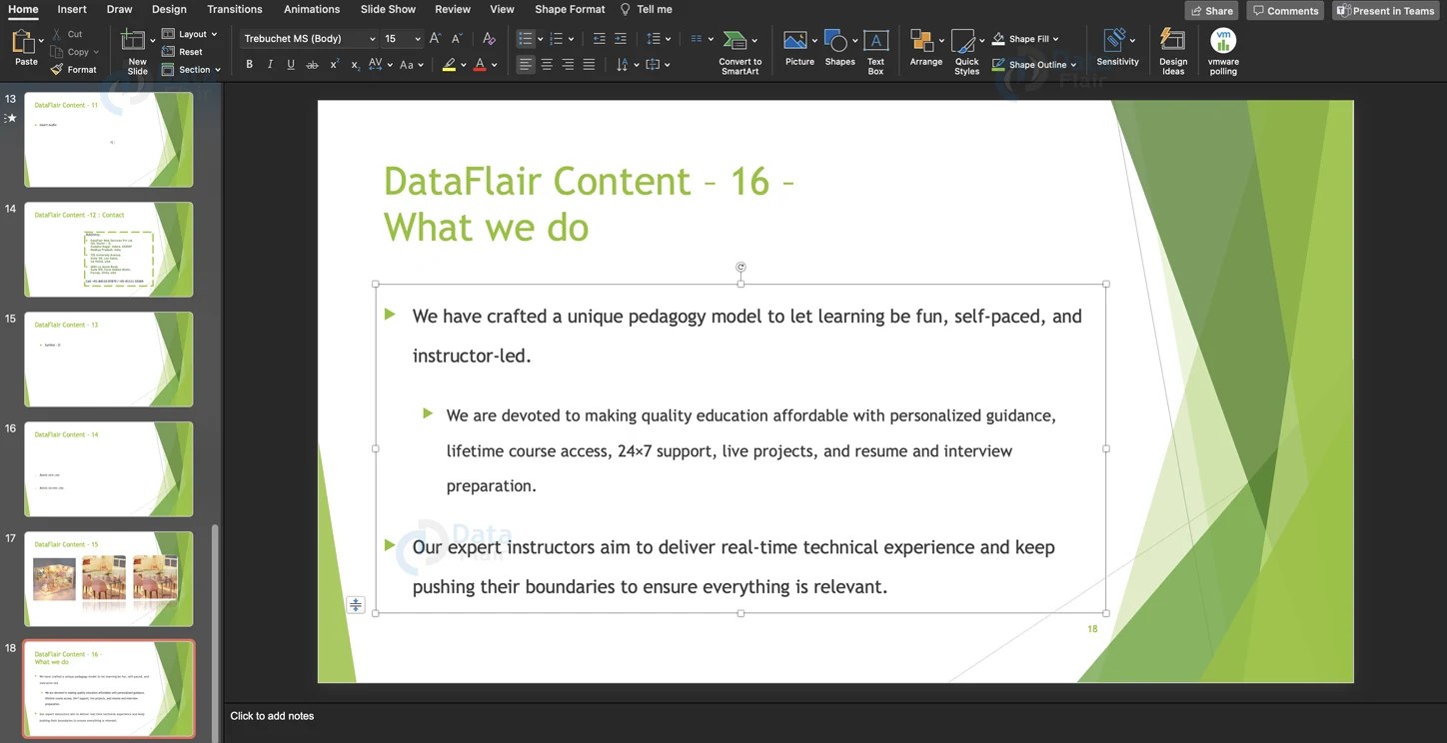
Task: Open the font name dropdown
Action: coord(373,38)
